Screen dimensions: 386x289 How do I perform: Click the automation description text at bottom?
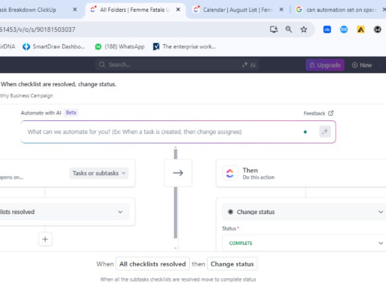[178, 279]
